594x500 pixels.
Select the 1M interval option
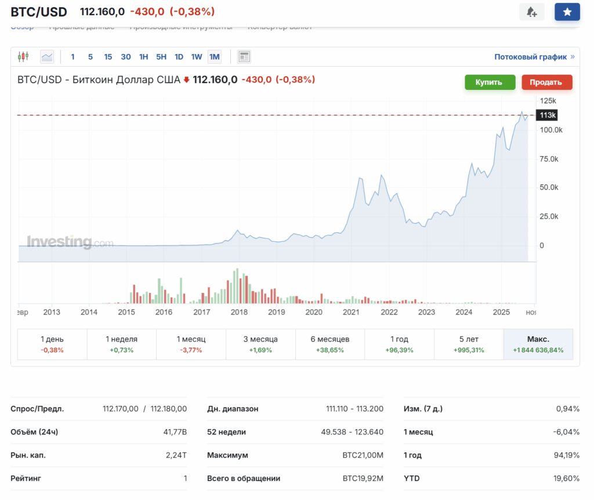click(x=214, y=57)
